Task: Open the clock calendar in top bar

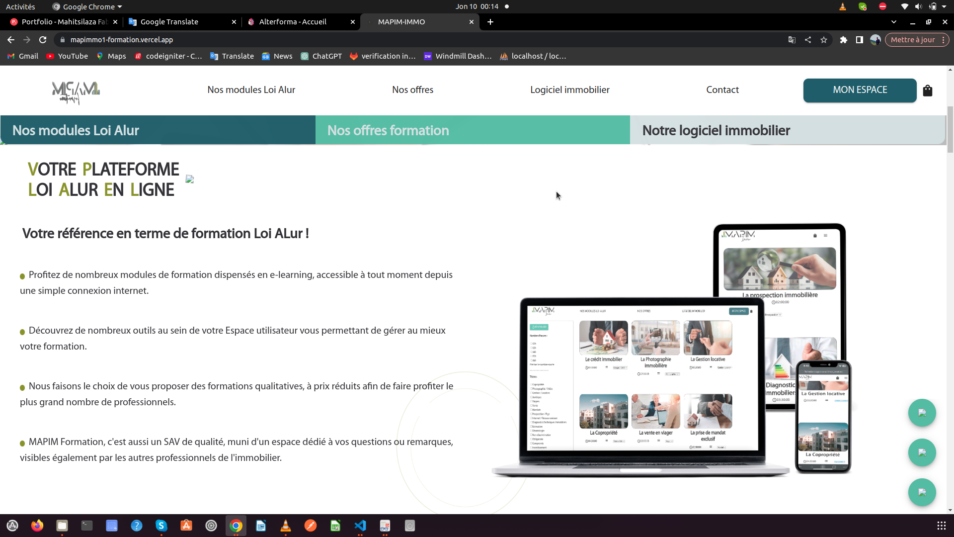Action: coord(477,6)
